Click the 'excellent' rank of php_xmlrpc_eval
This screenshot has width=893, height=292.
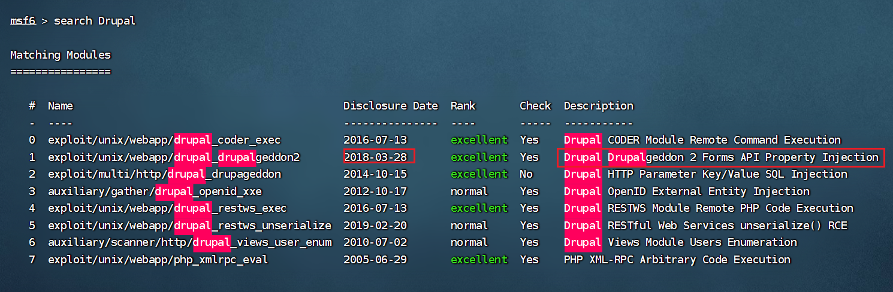click(x=479, y=260)
